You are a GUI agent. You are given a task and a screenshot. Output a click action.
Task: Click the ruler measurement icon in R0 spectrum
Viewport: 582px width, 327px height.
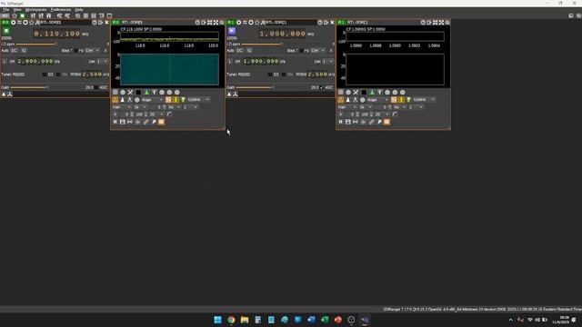145,122
